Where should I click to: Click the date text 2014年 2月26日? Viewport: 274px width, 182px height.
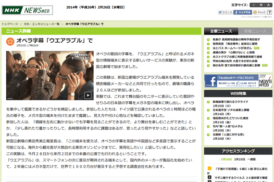tap(95, 7)
